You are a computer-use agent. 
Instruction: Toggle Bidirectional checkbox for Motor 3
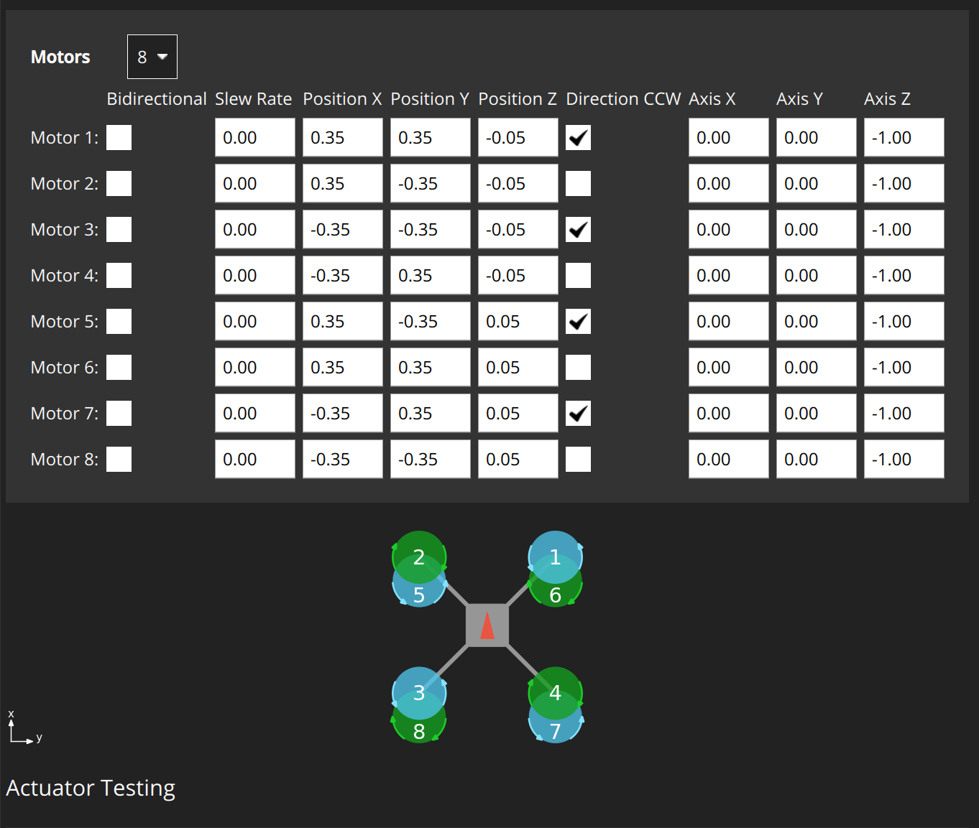coord(119,229)
